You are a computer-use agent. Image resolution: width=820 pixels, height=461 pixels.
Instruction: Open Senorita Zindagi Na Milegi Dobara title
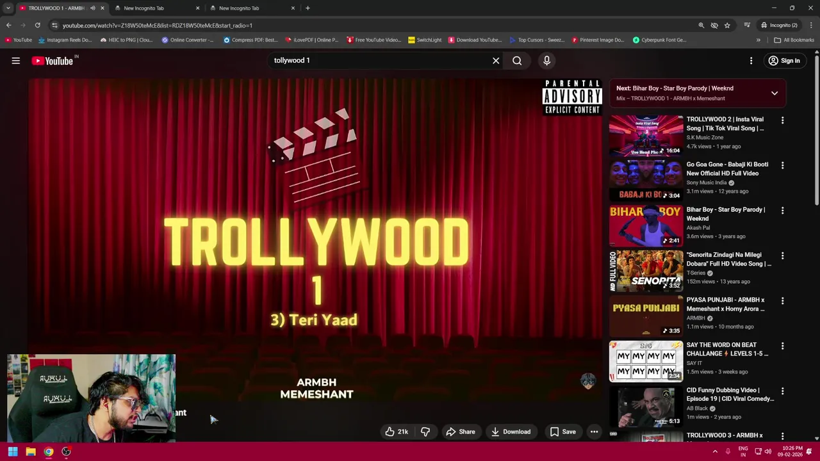coord(728,259)
